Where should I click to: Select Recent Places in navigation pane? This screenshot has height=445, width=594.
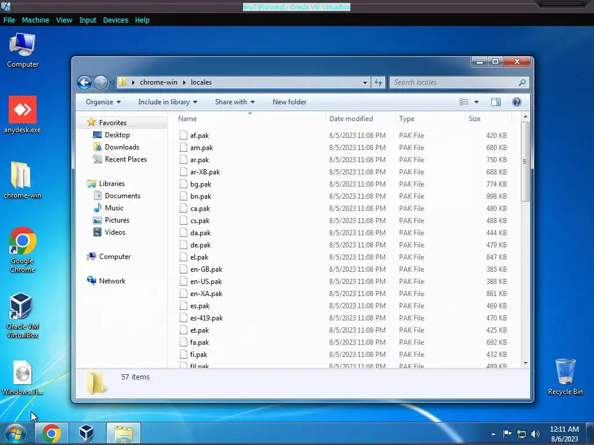[x=125, y=159]
